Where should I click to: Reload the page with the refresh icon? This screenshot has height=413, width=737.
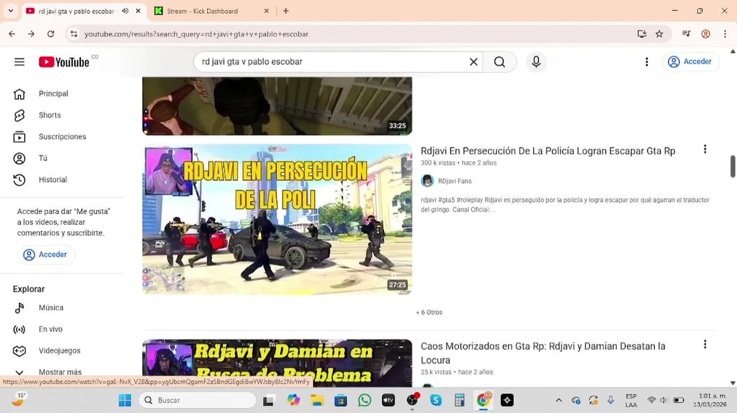coord(51,34)
